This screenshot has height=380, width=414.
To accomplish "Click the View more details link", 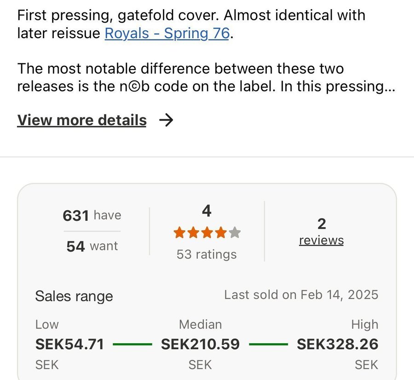I will (82, 120).
